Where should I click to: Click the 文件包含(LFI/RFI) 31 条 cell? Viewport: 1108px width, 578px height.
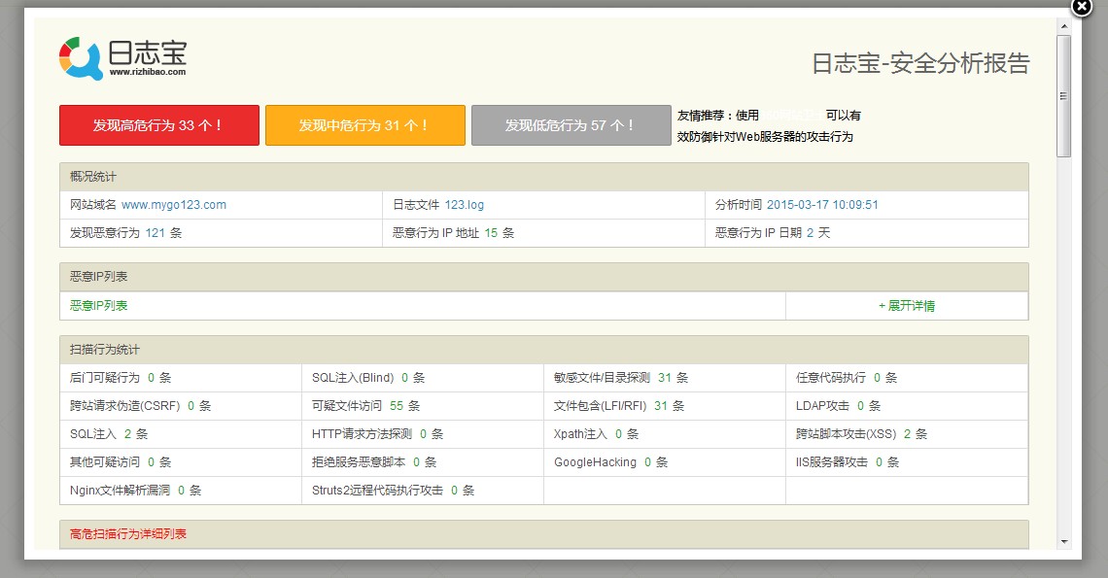pos(665,406)
